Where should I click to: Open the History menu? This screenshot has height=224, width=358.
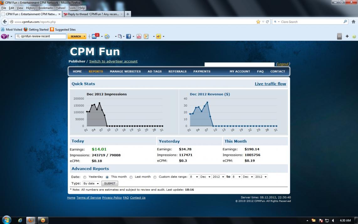click(x=31, y=8)
